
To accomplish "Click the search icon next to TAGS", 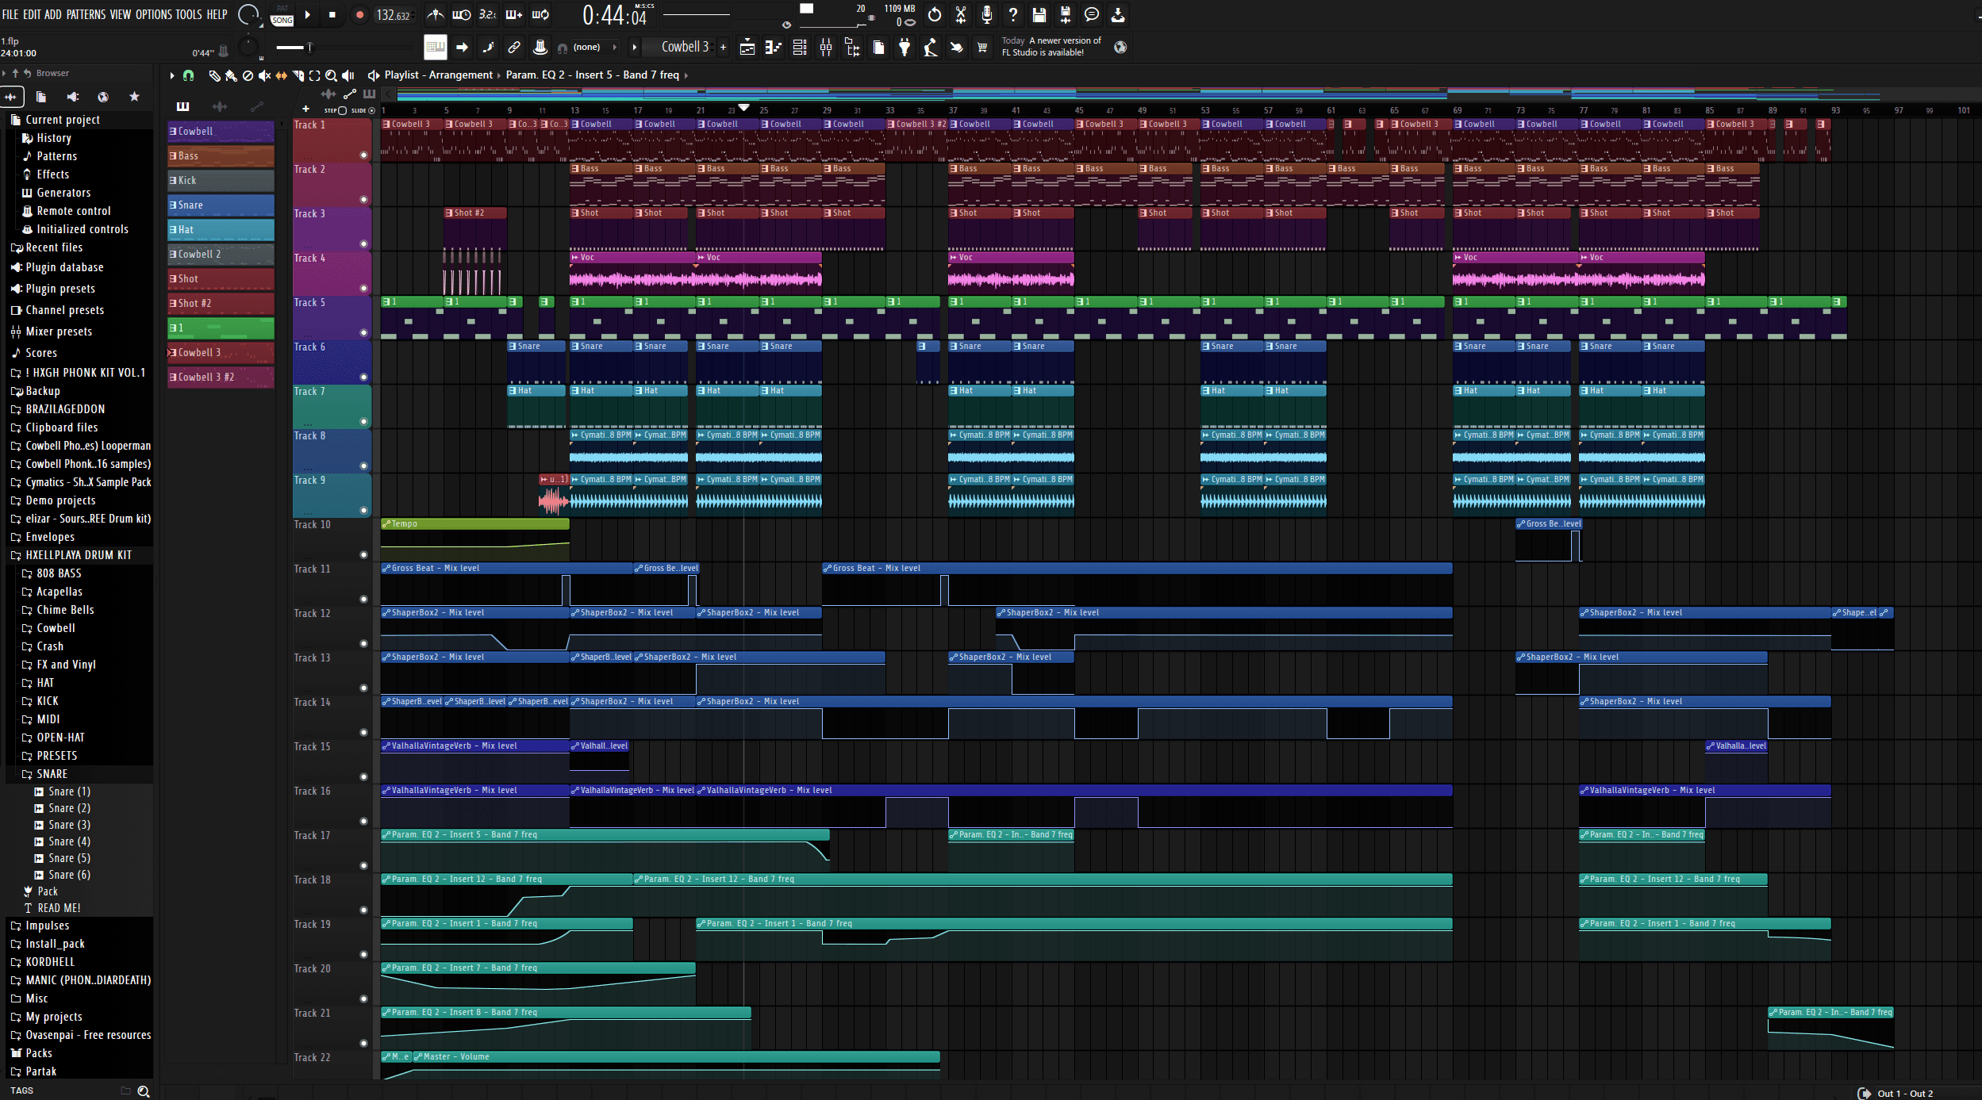I will point(143,1091).
